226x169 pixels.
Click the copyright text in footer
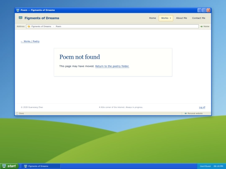point(32,107)
